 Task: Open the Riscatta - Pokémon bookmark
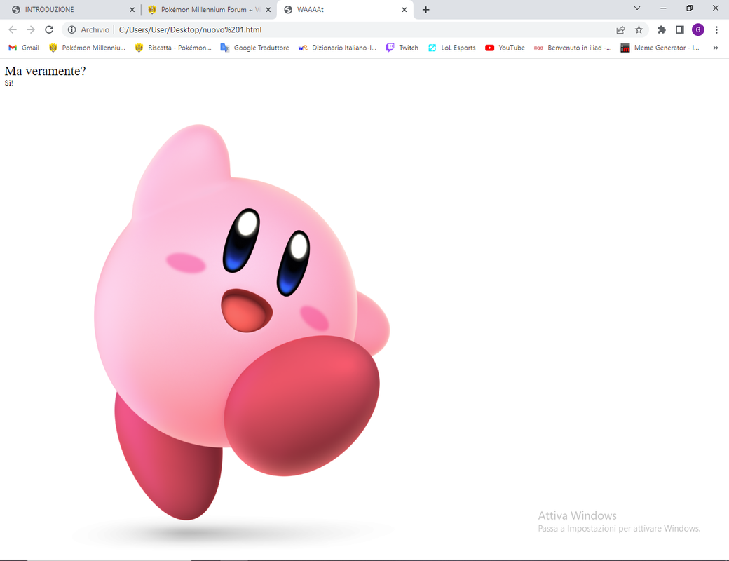[173, 48]
